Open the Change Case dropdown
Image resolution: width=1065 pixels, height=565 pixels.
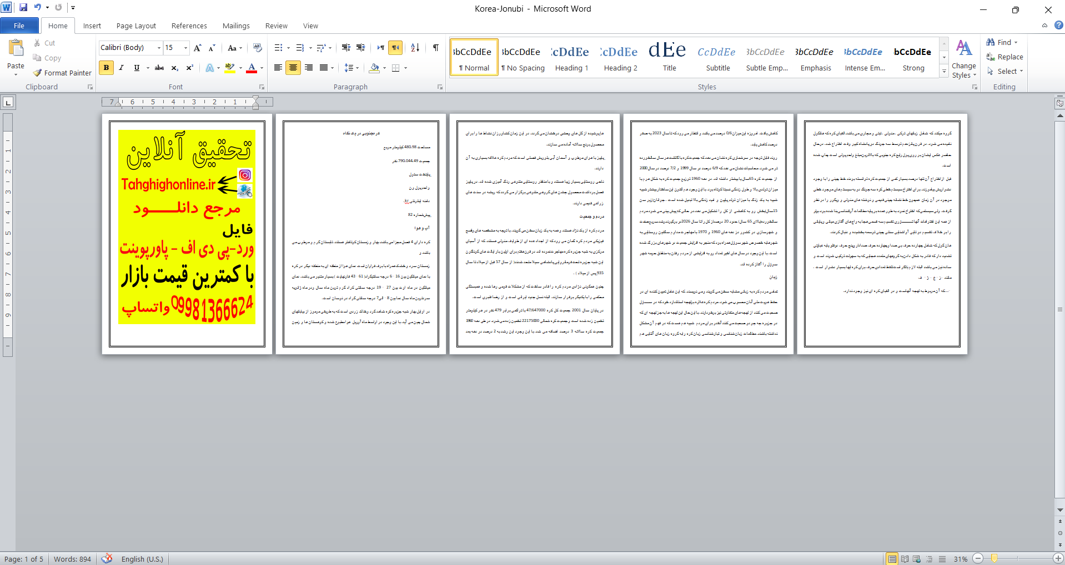coord(235,48)
